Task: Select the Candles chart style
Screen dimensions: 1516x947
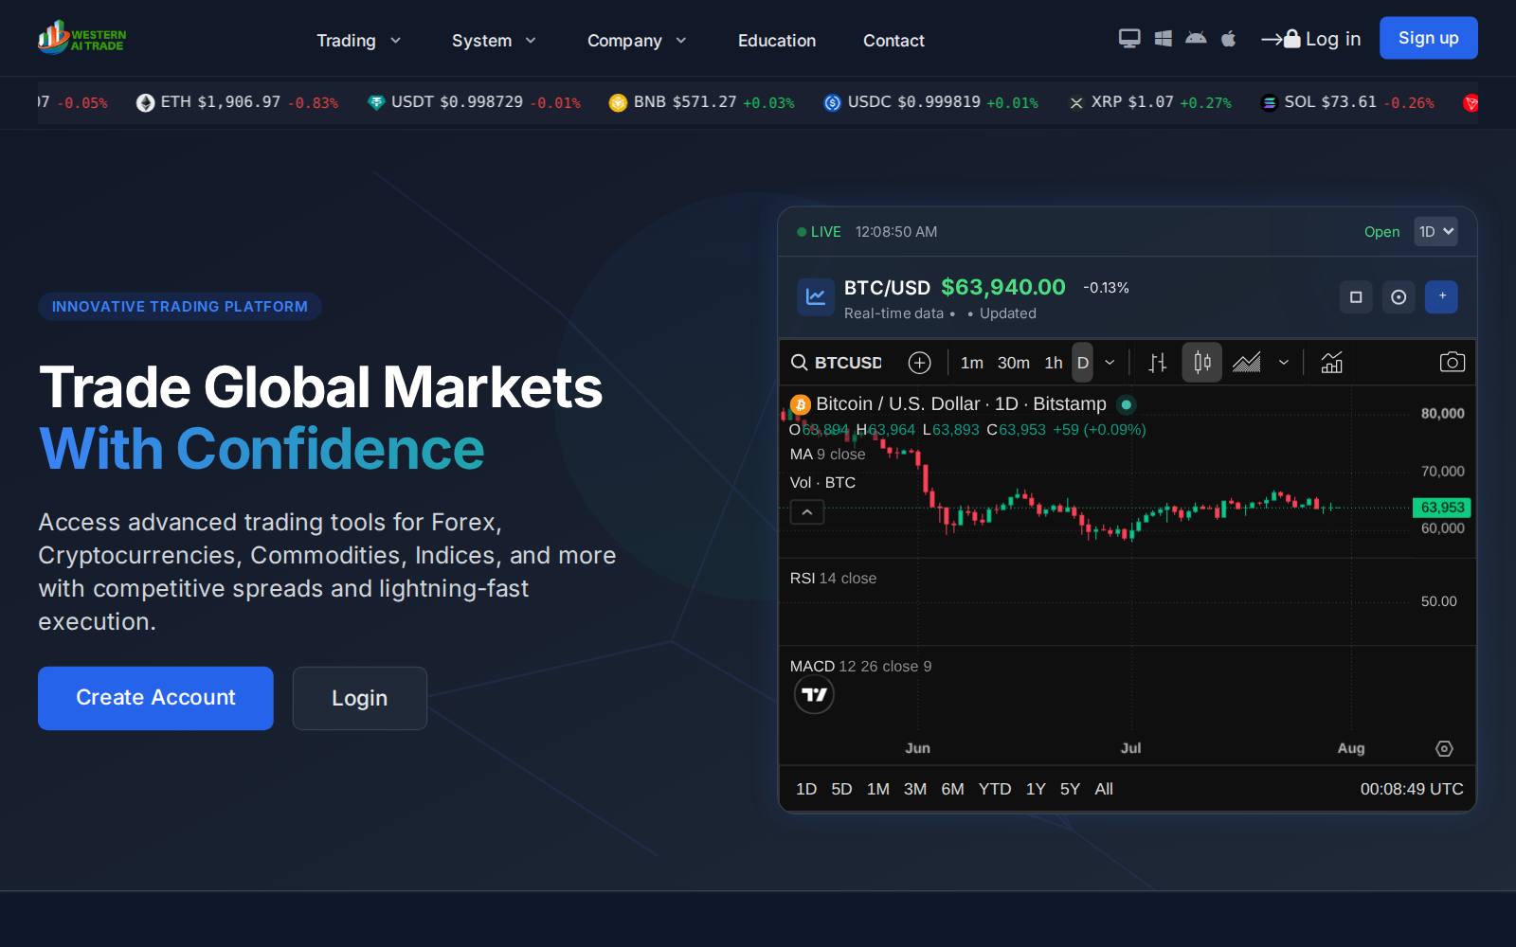Action: [x=1201, y=363]
